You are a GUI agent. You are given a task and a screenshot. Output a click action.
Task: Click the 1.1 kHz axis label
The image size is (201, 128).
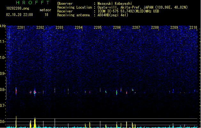click(3, 42)
